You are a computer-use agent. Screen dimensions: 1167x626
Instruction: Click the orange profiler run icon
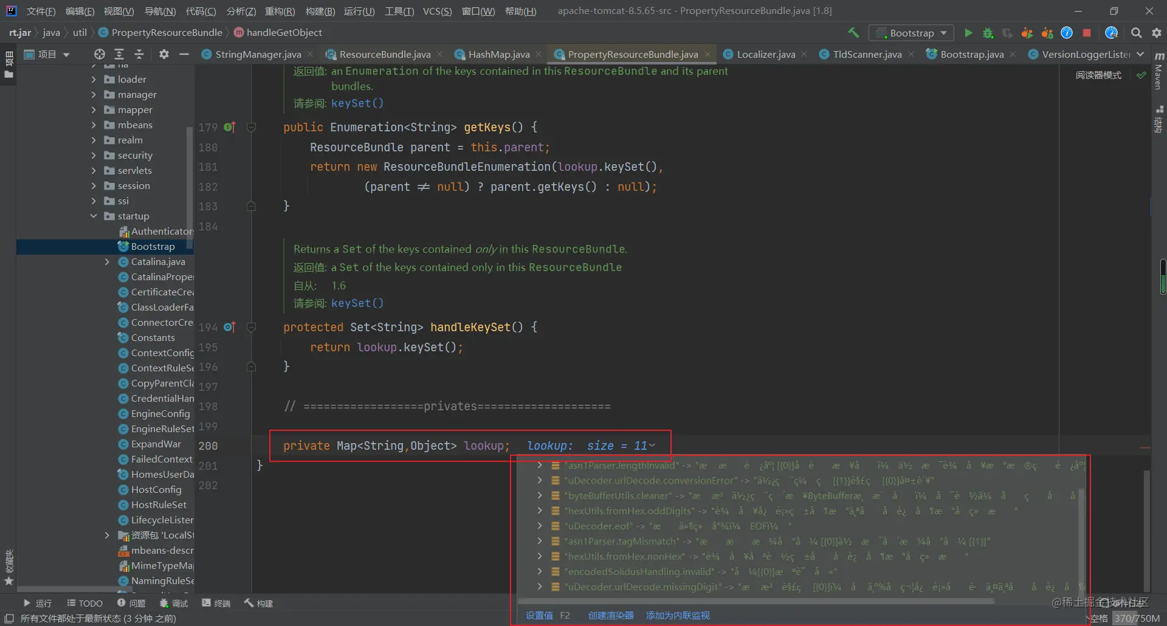click(1027, 33)
